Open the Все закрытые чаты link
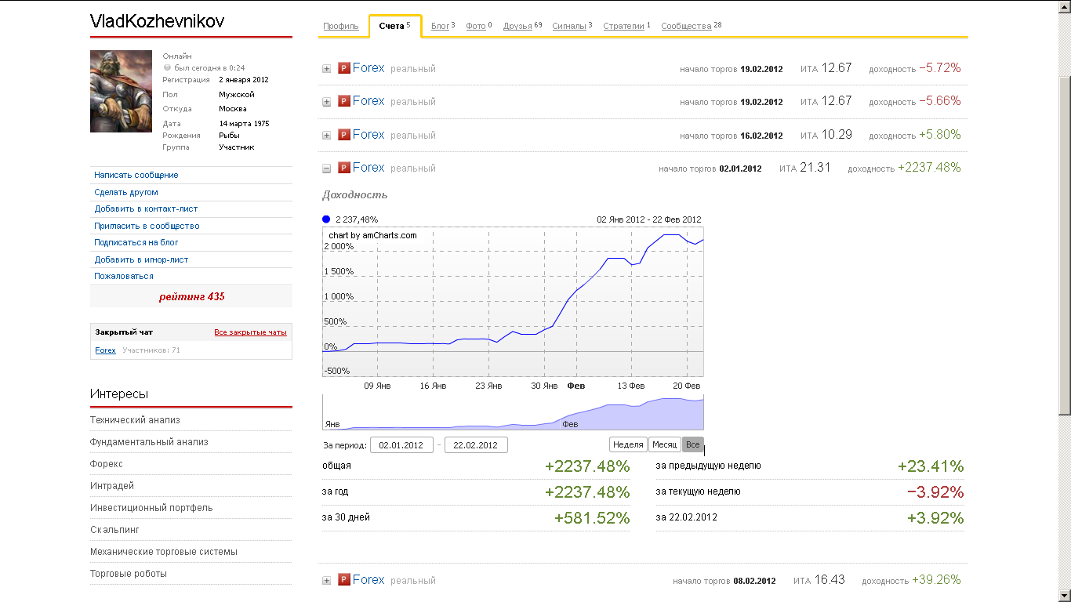Viewport: 1071px width, 602px height. [x=250, y=332]
